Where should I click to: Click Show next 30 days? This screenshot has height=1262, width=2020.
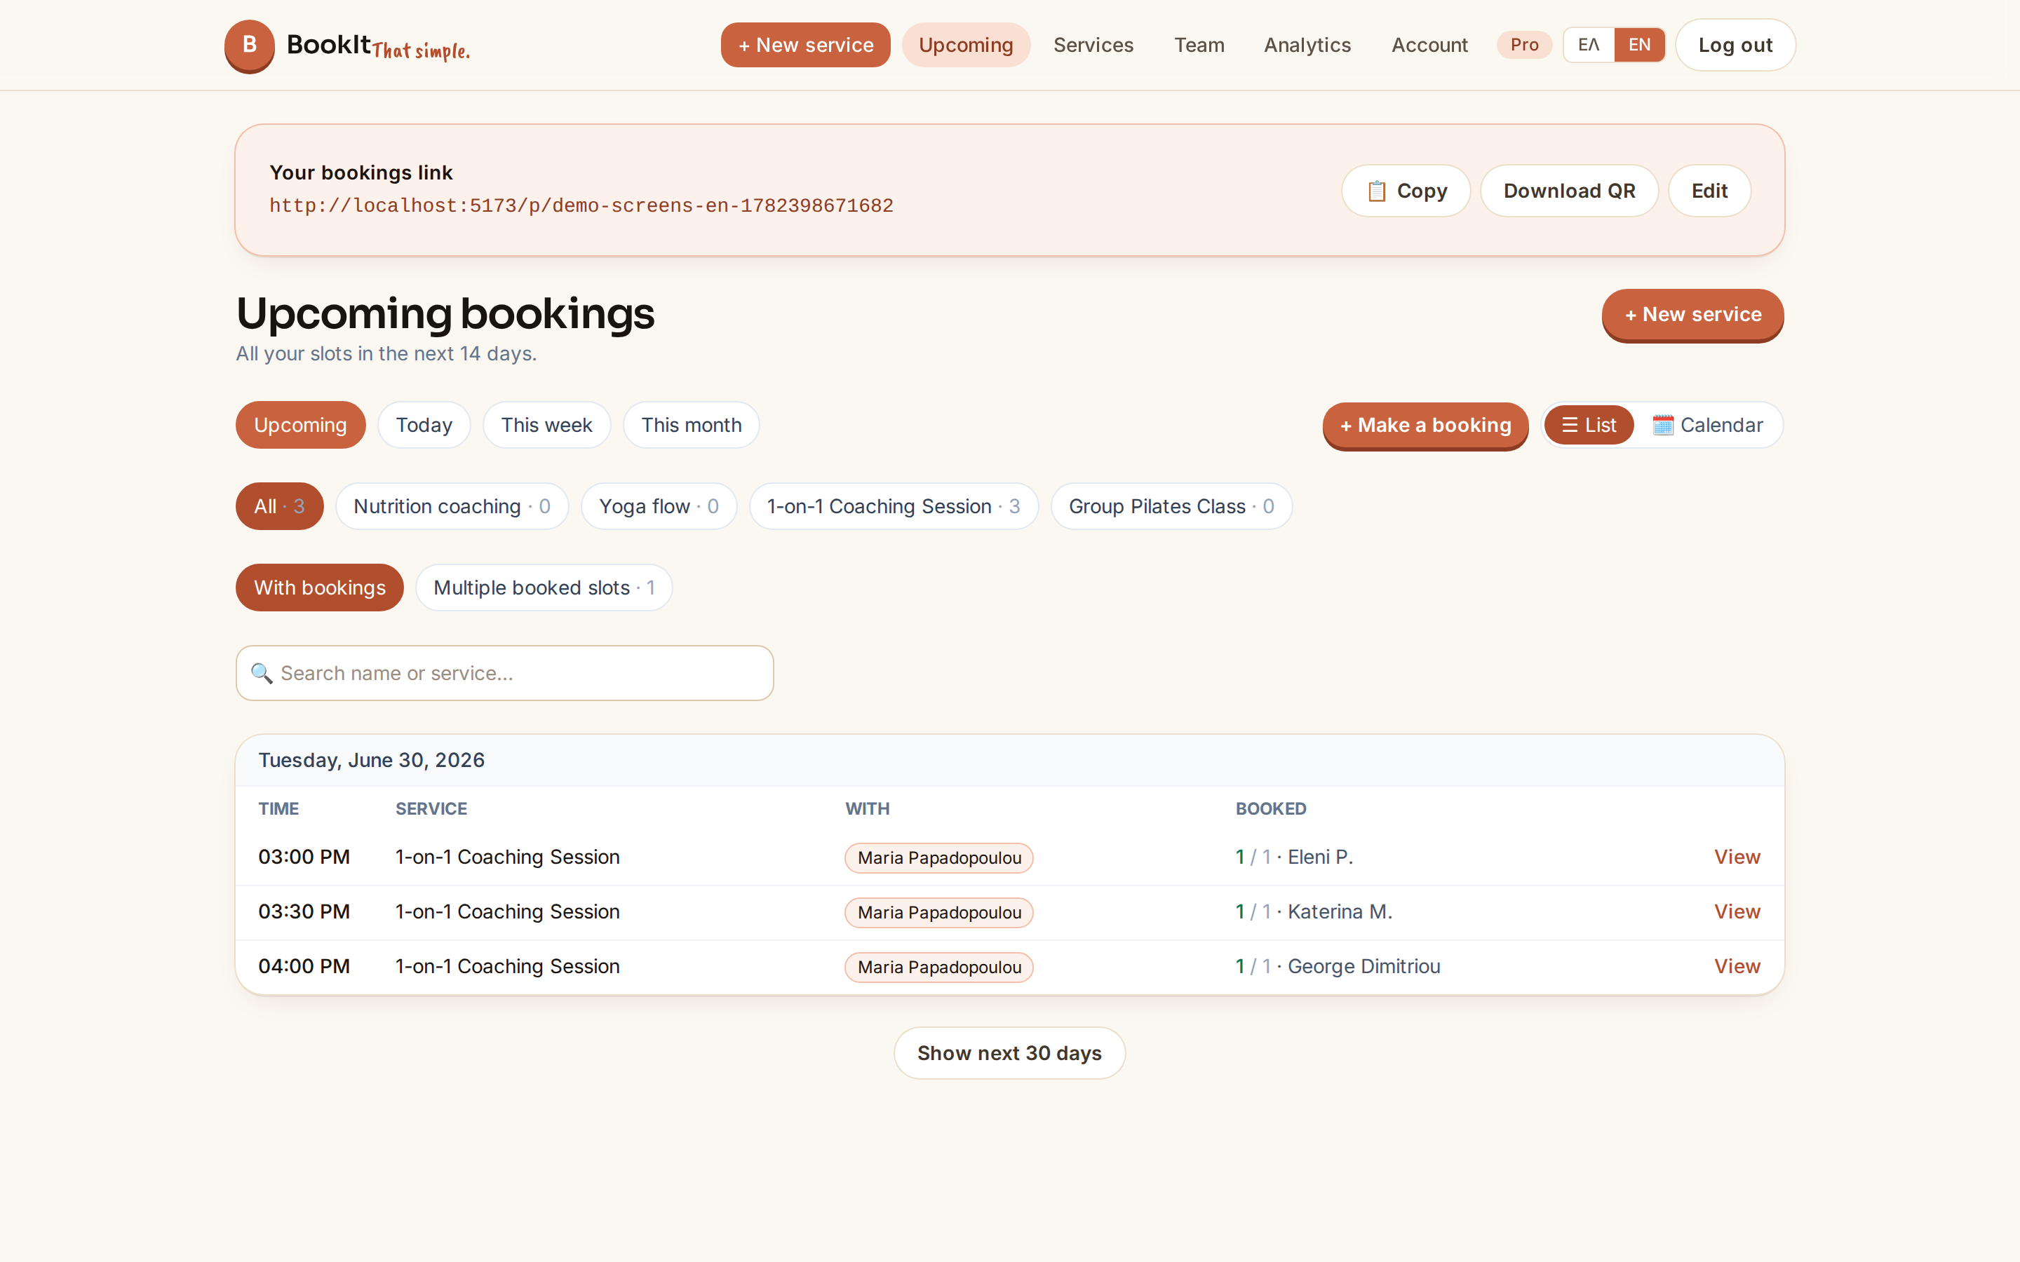[1009, 1053]
